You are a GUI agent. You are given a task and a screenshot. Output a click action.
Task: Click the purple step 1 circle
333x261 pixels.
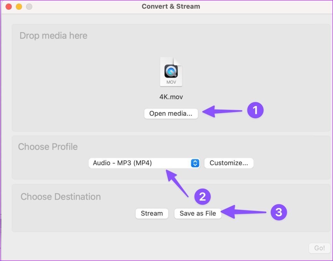[x=255, y=110]
